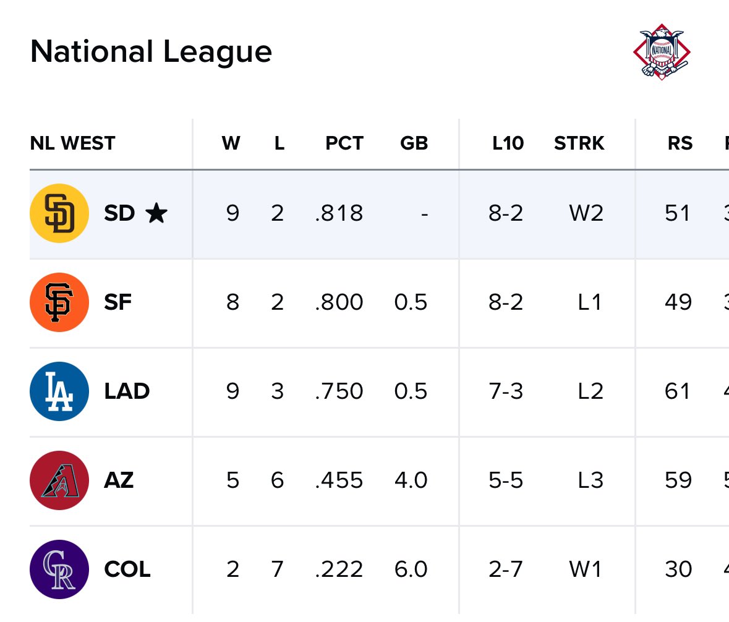
Task: Open the SF team link
Action: (117, 302)
